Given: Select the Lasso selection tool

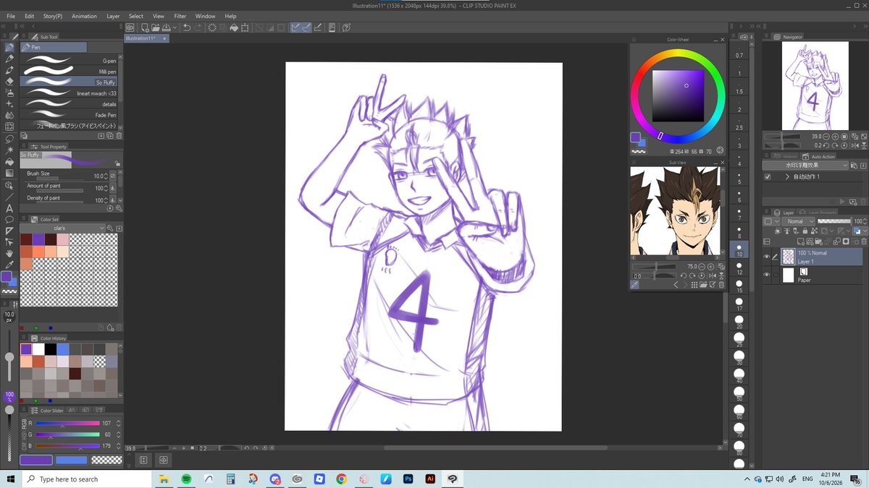Looking at the screenshot, I should pyautogui.click(x=9, y=139).
